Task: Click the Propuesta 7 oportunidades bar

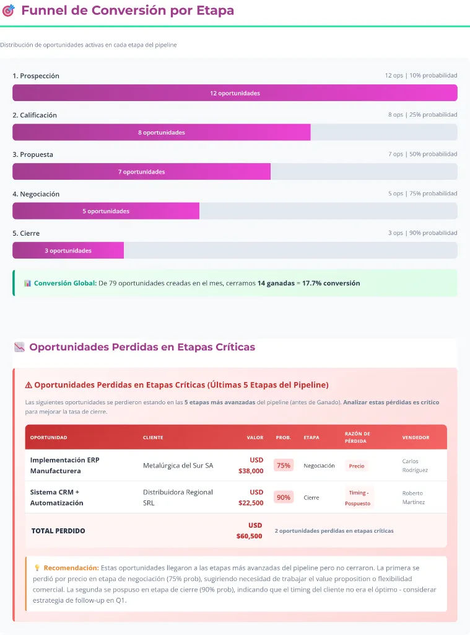Action: [x=141, y=172]
